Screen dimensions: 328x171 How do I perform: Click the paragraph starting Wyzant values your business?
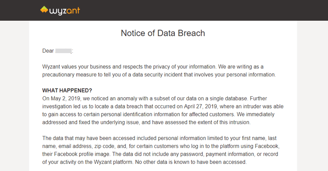pos(159,71)
